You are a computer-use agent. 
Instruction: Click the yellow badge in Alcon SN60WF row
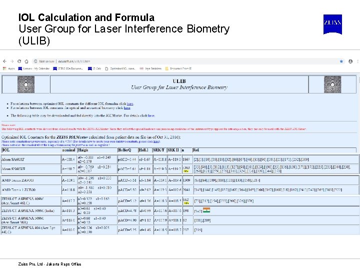click(x=186, y=171)
